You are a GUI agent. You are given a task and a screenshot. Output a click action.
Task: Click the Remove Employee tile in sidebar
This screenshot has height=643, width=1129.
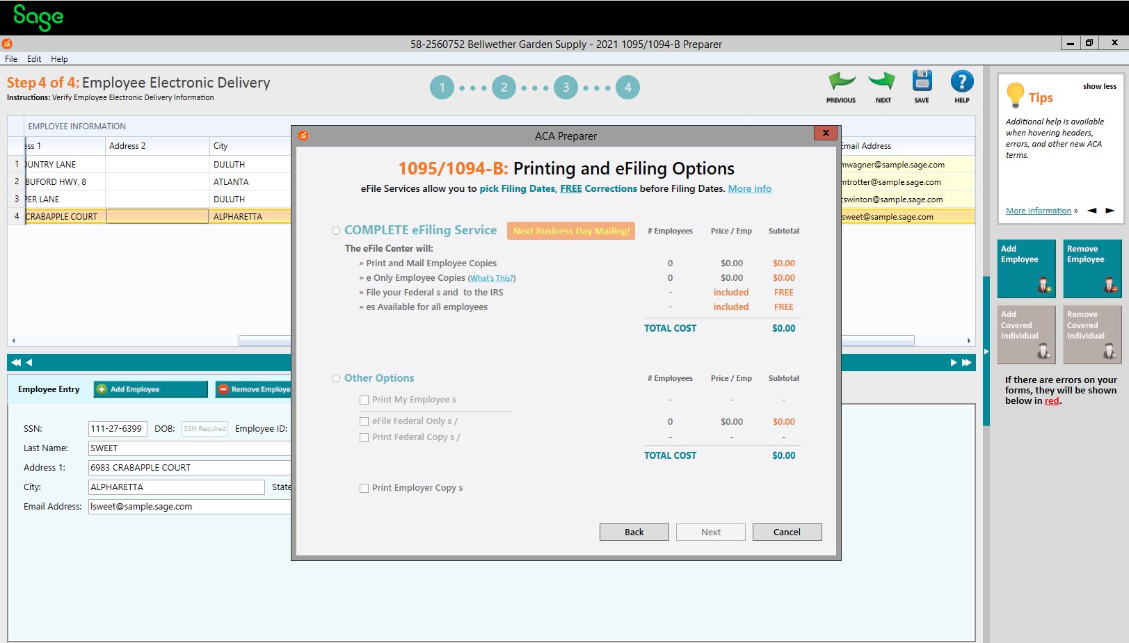[1092, 268]
